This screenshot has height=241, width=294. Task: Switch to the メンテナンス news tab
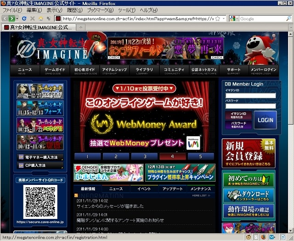(201, 189)
